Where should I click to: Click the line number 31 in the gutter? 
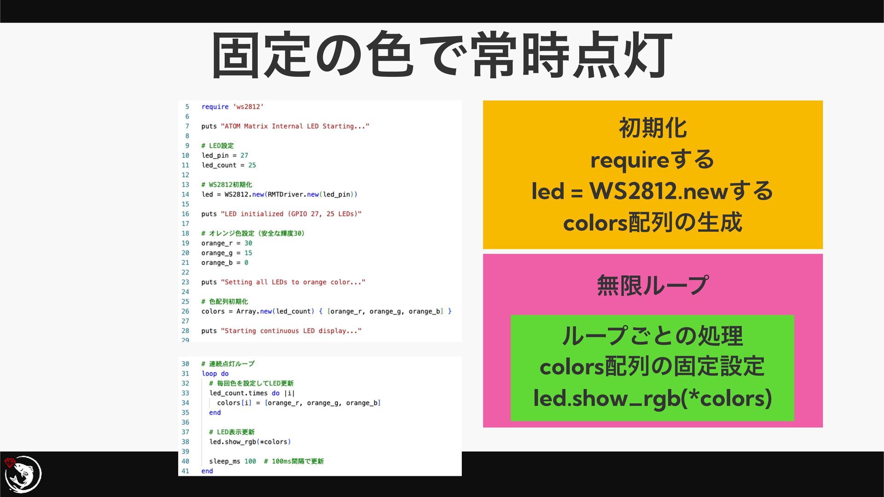tap(185, 374)
